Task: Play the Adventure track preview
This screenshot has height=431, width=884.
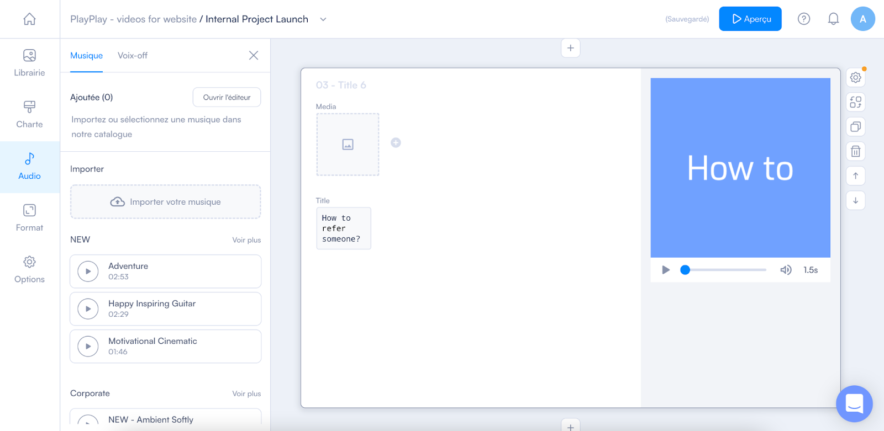Action: [88, 272]
